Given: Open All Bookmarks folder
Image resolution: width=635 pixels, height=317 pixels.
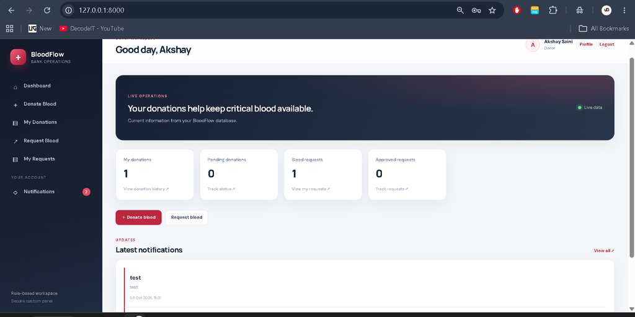Looking at the screenshot, I should [x=604, y=28].
